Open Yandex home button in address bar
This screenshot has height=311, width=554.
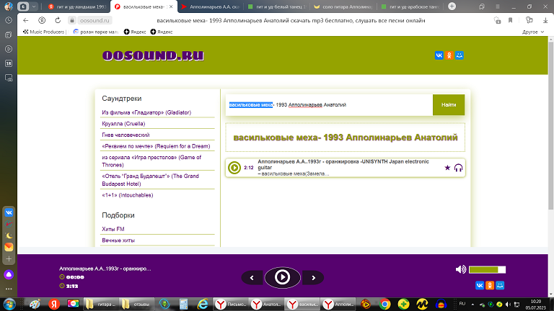(42, 20)
